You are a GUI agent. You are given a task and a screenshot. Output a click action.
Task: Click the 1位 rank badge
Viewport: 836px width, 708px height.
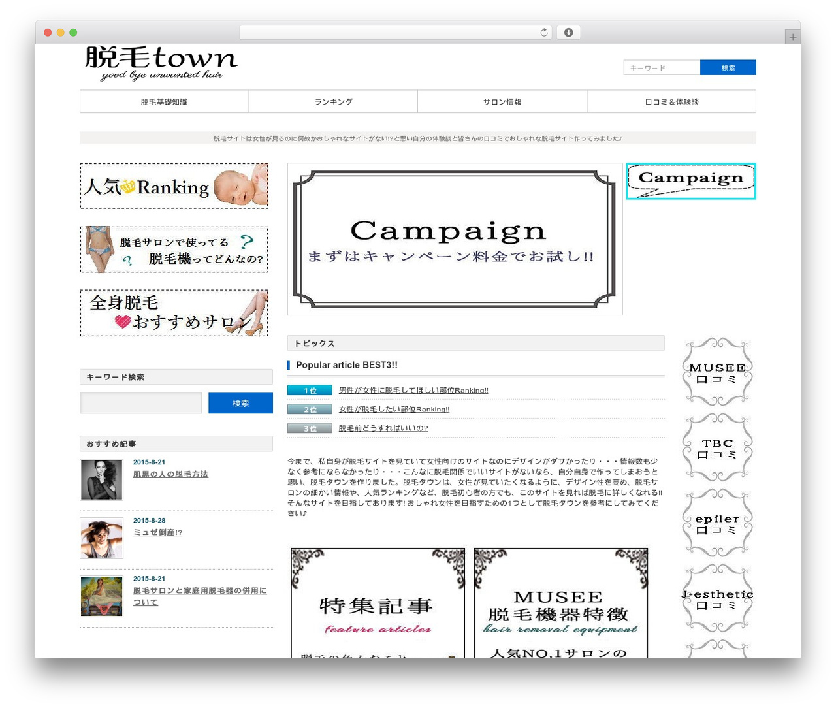[x=310, y=391]
